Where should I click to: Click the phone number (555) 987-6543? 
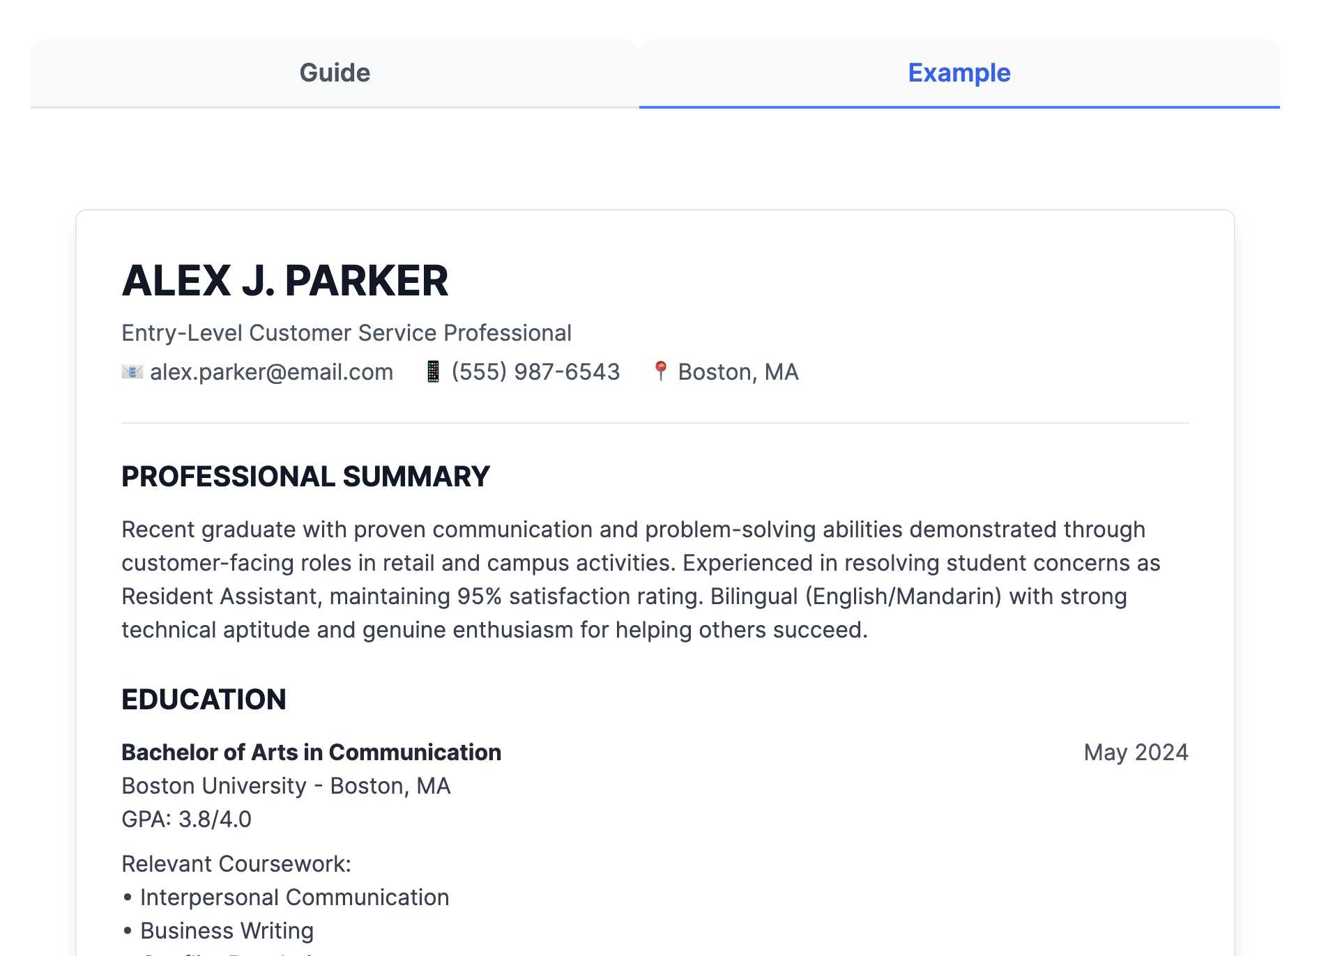click(x=535, y=372)
